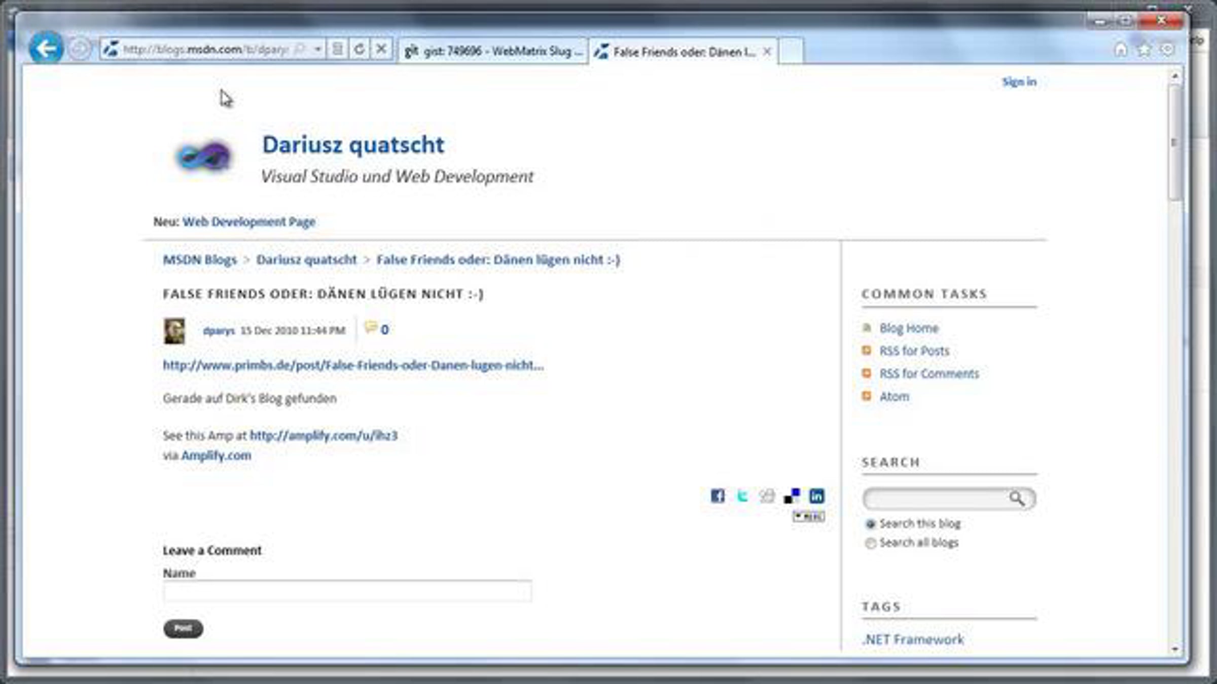The height and width of the screenshot is (684, 1217).
Task: Go back using the browser Back arrow
Action: pos(46,49)
